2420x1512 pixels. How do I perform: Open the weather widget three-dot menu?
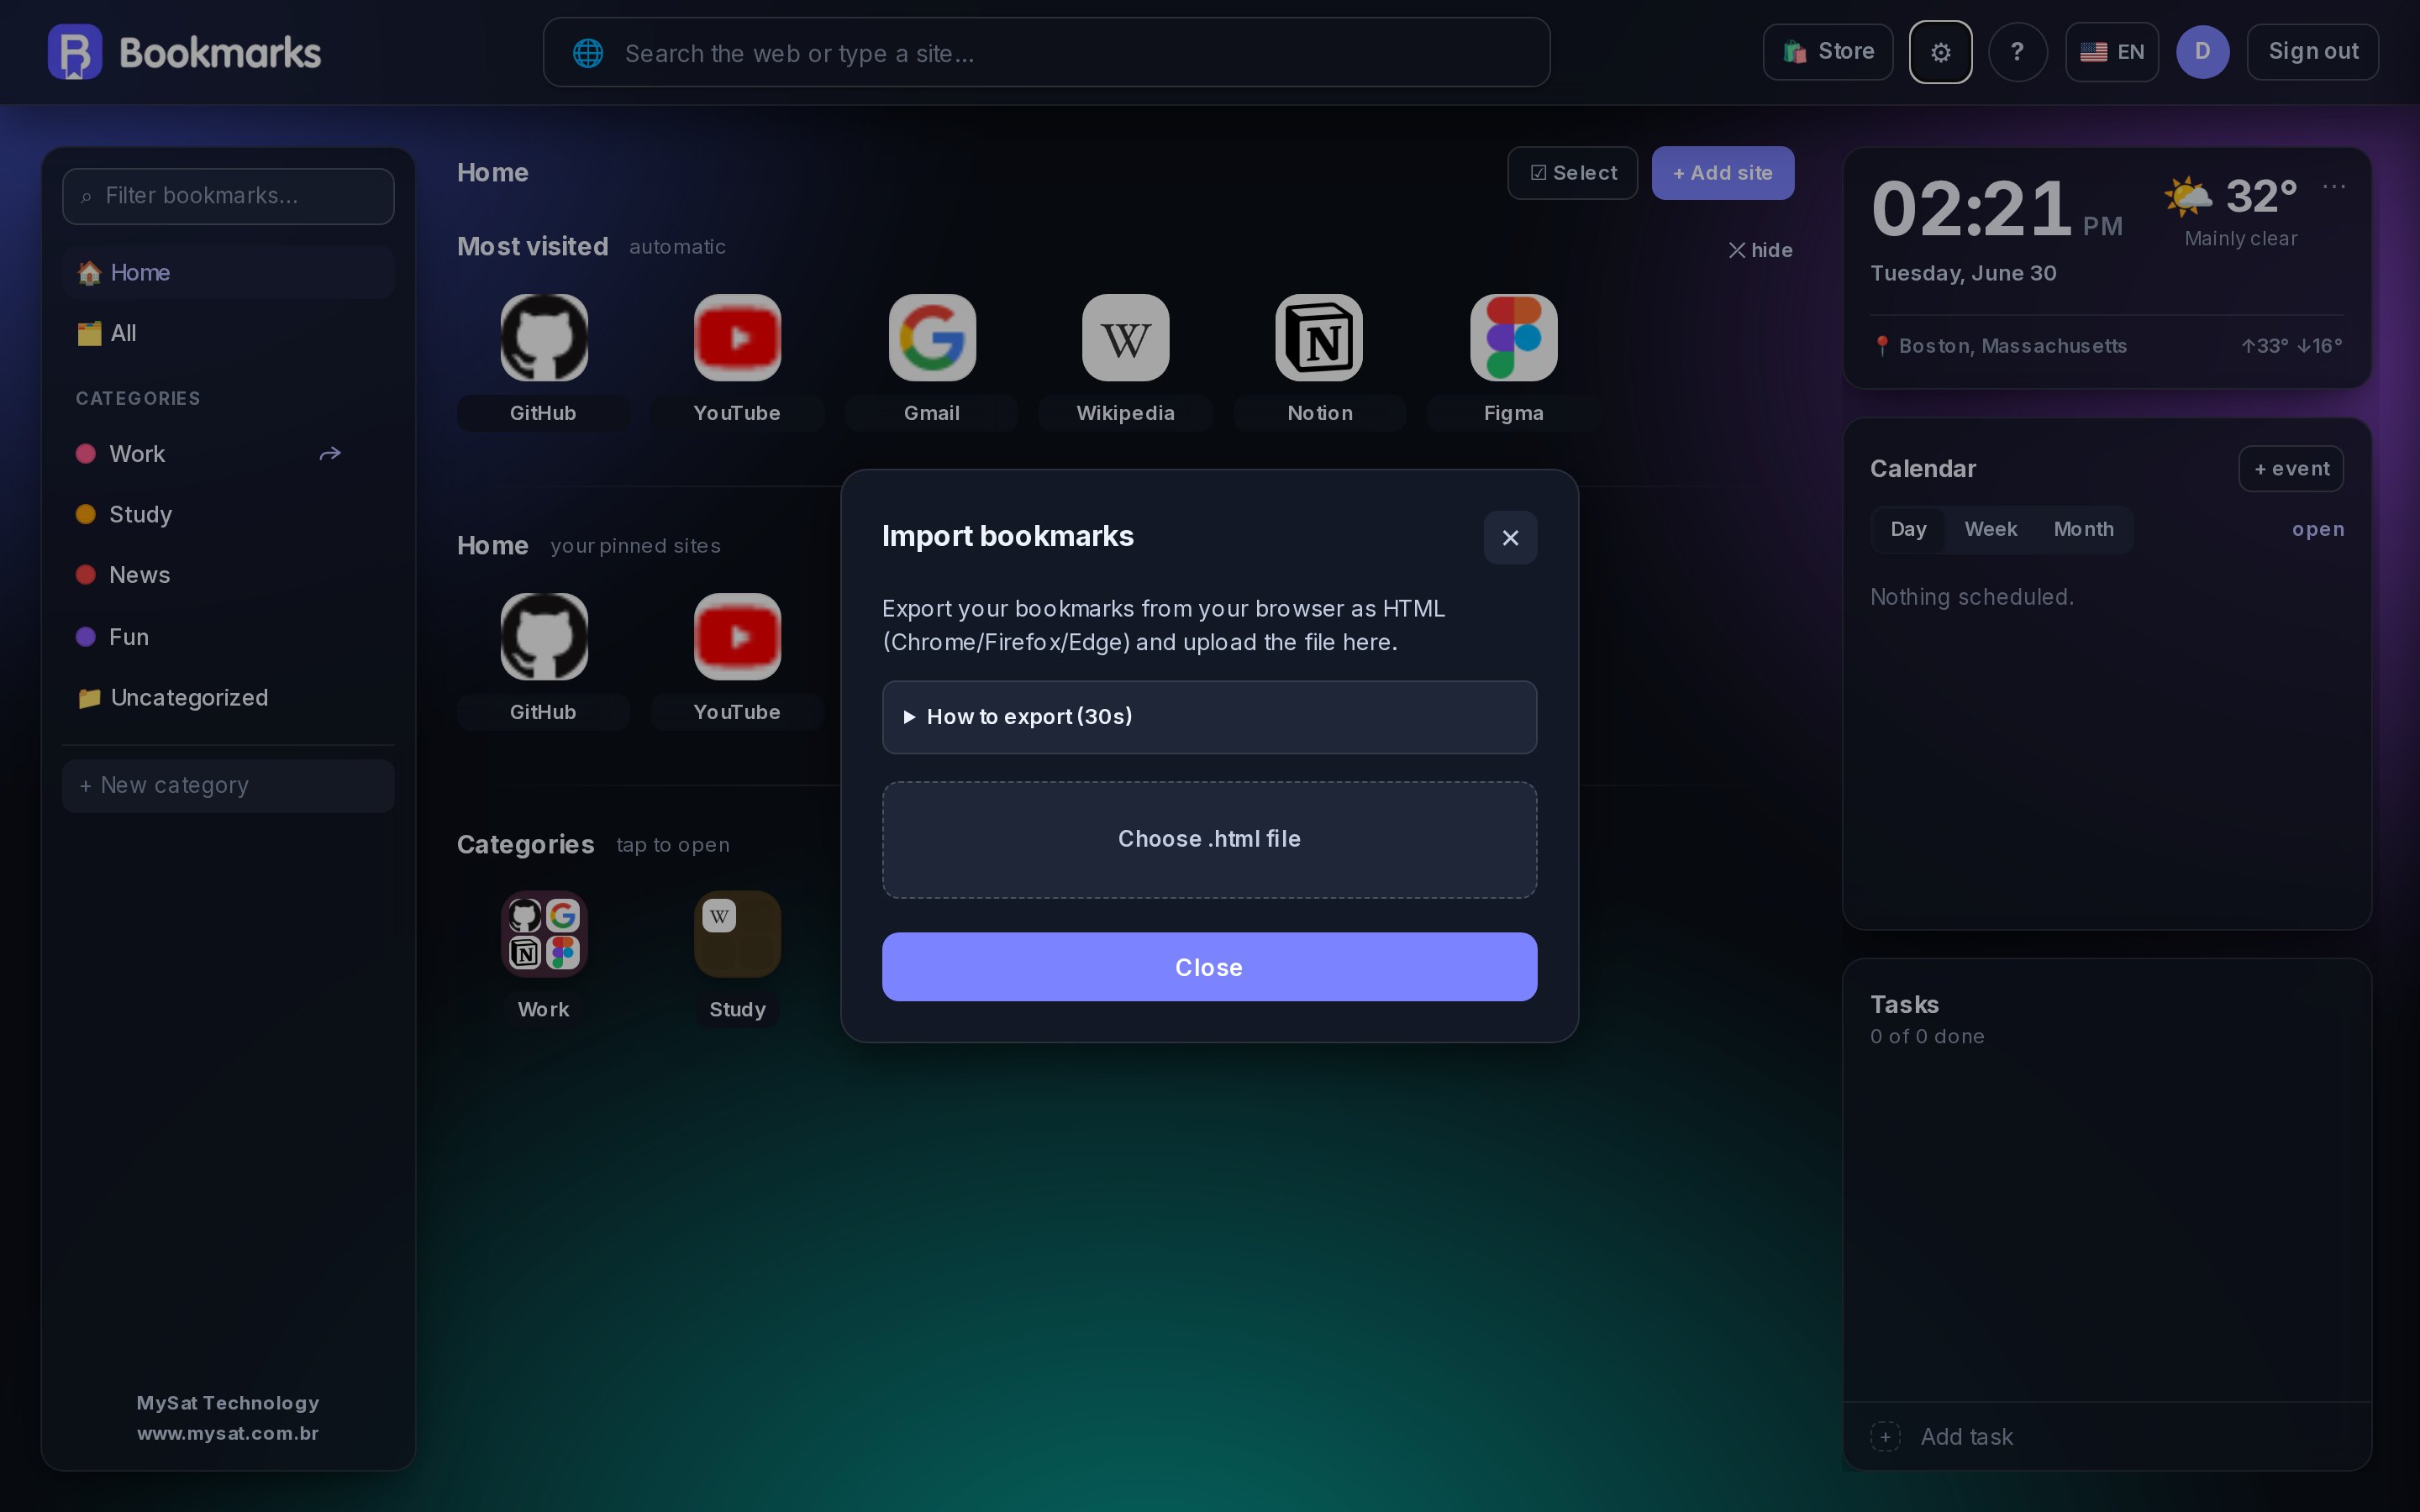[x=2334, y=186]
